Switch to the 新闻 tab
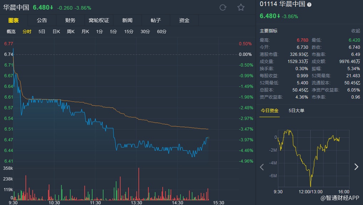363x205 pixels. (x=127, y=20)
